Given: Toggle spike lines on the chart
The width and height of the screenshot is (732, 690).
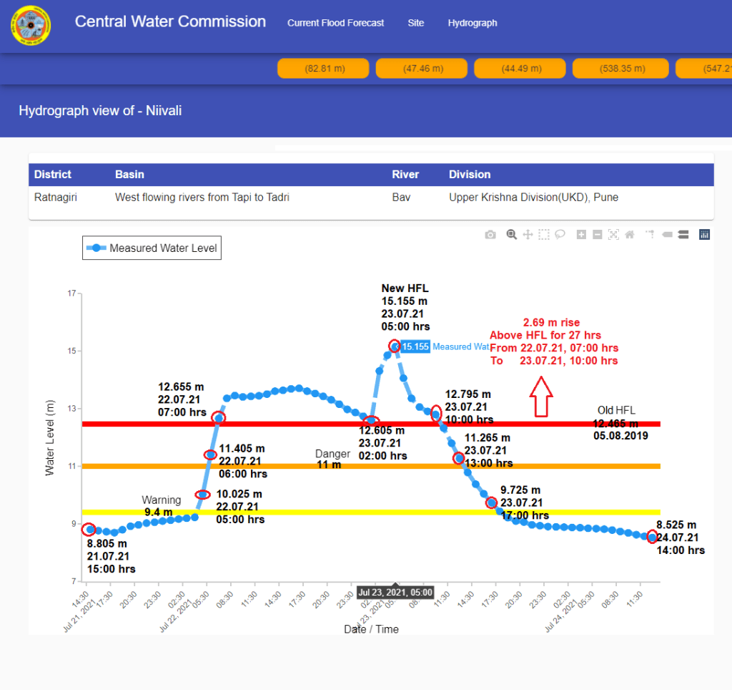Looking at the screenshot, I should (650, 235).
